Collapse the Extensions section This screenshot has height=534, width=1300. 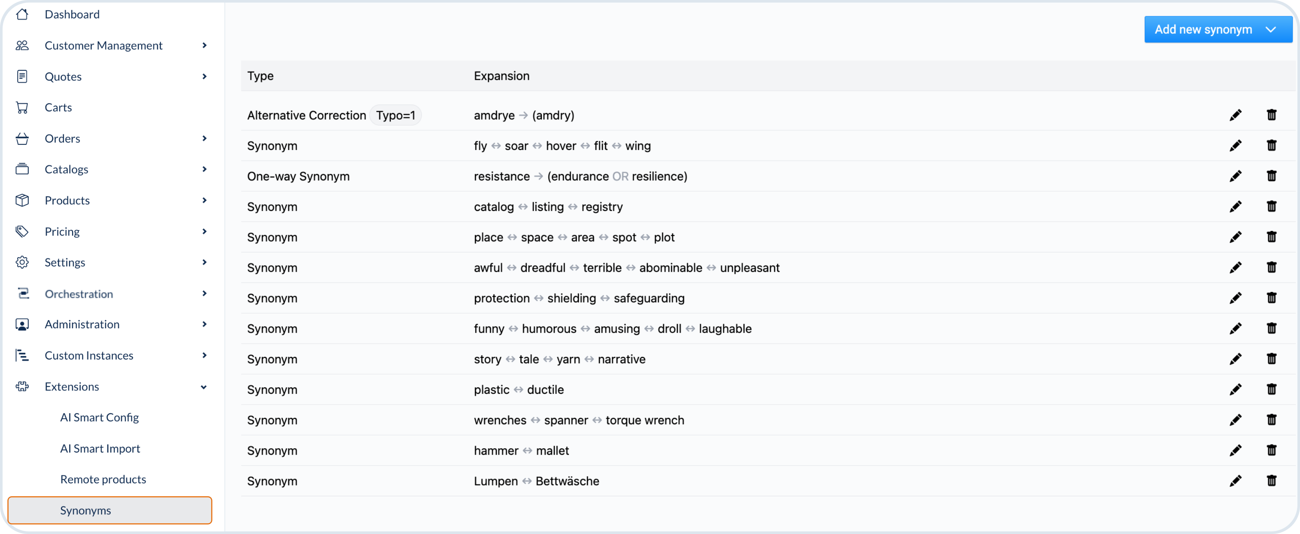tap(203, 387)
